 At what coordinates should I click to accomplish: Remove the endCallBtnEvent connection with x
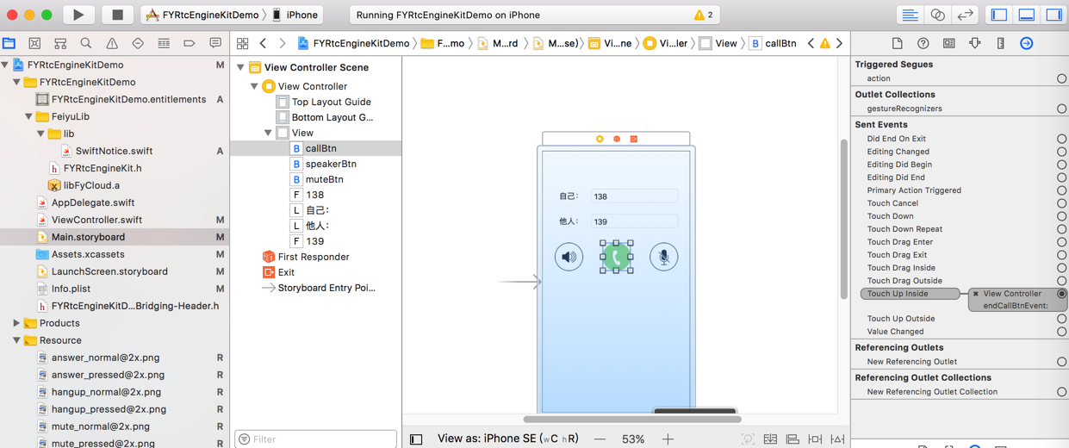point(976,294)
